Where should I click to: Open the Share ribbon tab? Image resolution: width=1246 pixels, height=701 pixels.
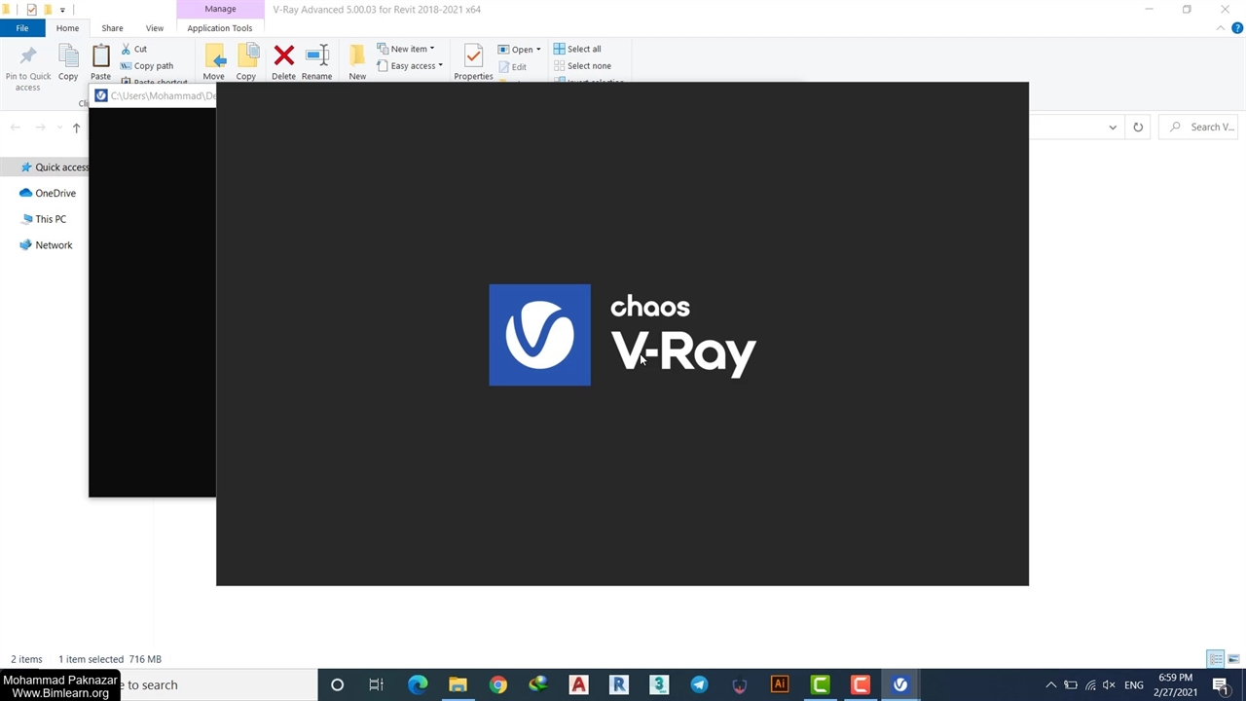click(x=112, y=28)
